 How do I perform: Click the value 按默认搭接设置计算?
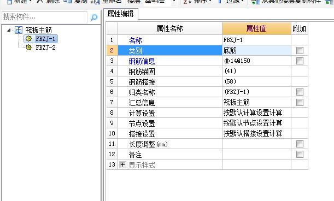(256, 133)
